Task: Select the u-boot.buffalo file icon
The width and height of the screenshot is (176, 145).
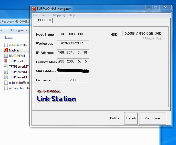Action: tap(6, 82)
